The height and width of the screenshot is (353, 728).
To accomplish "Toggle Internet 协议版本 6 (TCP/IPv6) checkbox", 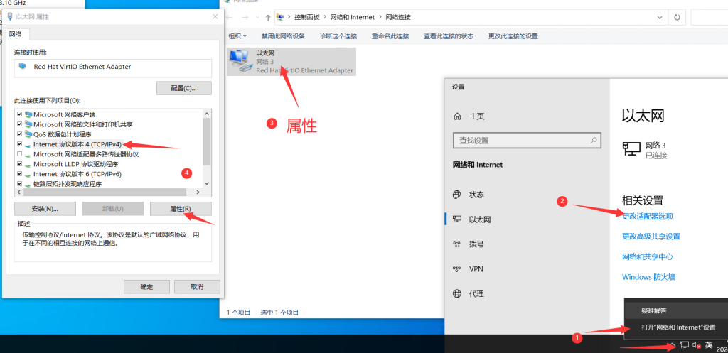I will coord(19,174).
